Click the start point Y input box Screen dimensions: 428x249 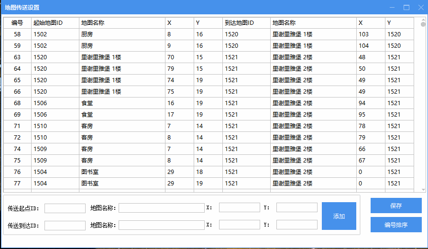click(296, 207)
